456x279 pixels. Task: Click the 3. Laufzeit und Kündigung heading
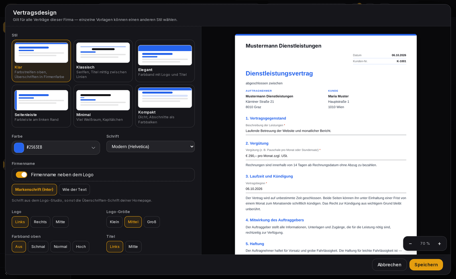pos(269,176)
